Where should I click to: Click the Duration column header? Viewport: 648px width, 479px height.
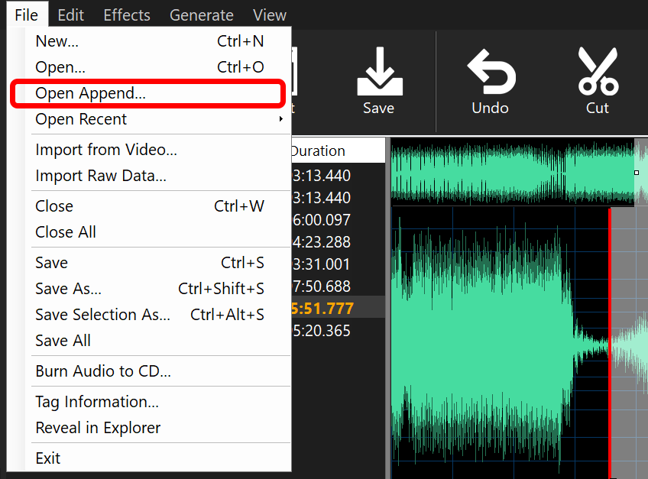pyautogui.click(x=338, y=150)
